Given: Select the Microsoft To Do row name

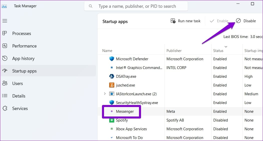Looking at the screenshot, I should (x=129, y=138).
